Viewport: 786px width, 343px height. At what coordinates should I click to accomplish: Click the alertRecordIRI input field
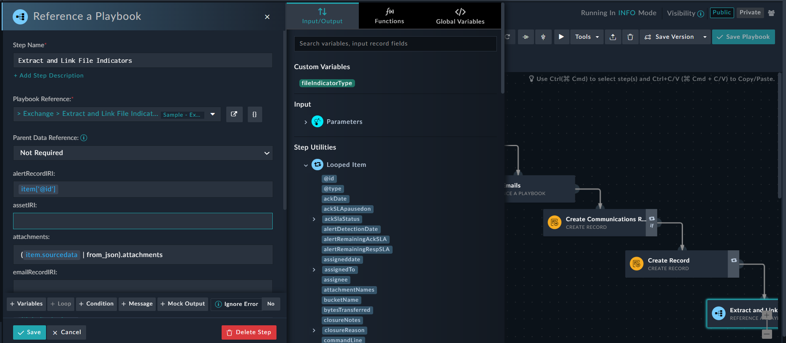[x=143, y=189]
